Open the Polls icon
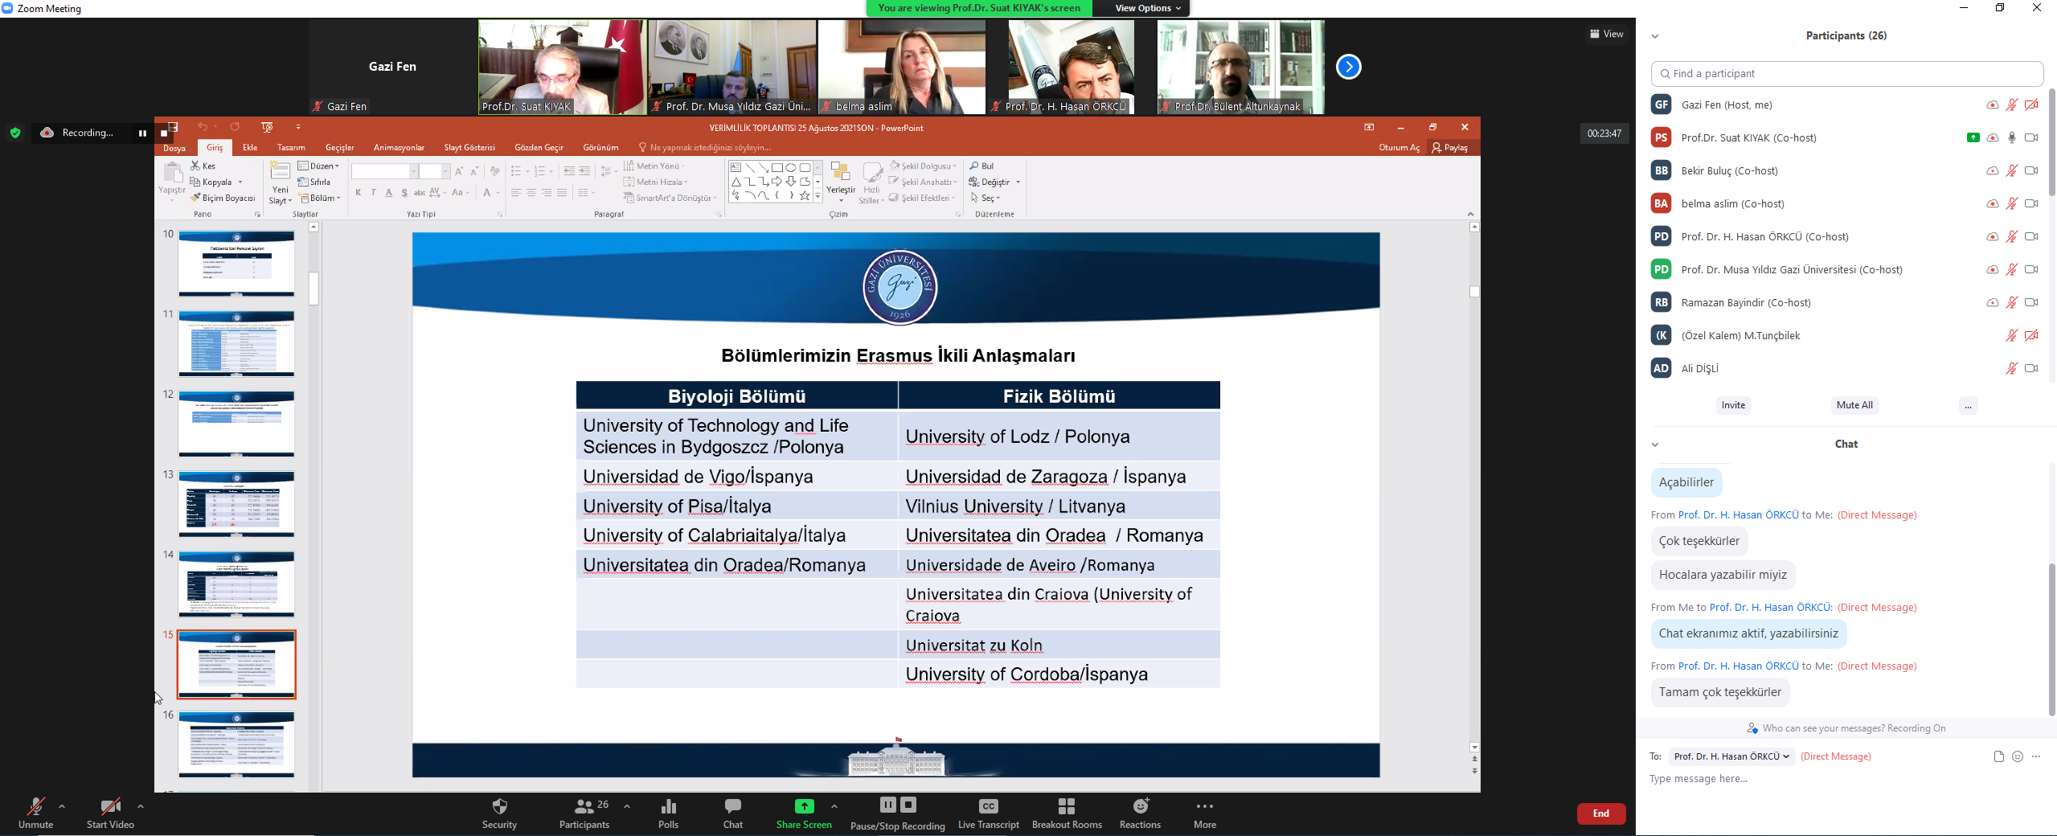Image resolution: width=2057 pixels, height=836 pixels. click(668, 806)
